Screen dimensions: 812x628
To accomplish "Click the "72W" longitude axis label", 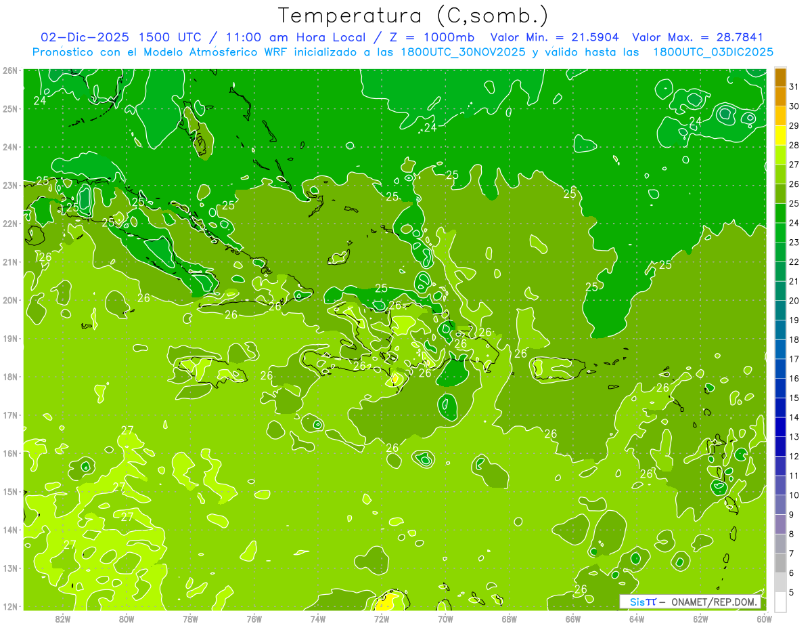I will point(382,619).
